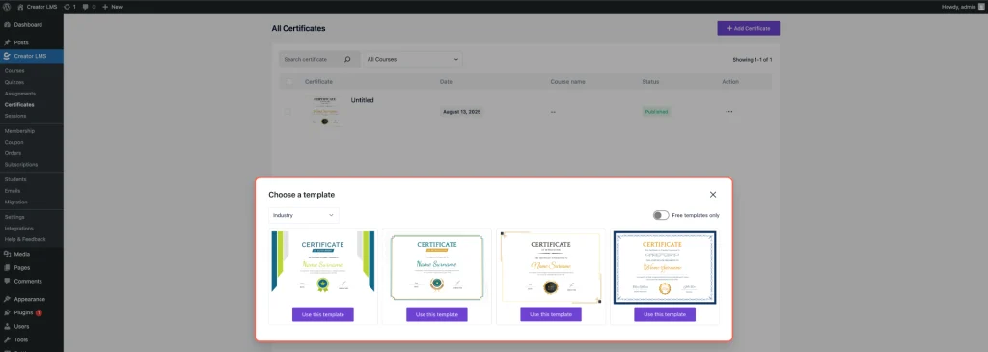Click the Appearance brush icon

coord(7,299)
